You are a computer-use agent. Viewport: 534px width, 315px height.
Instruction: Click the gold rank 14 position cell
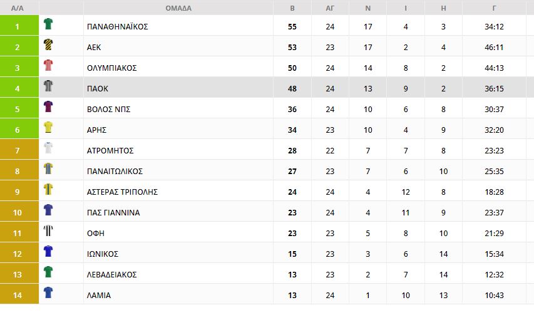18,296
